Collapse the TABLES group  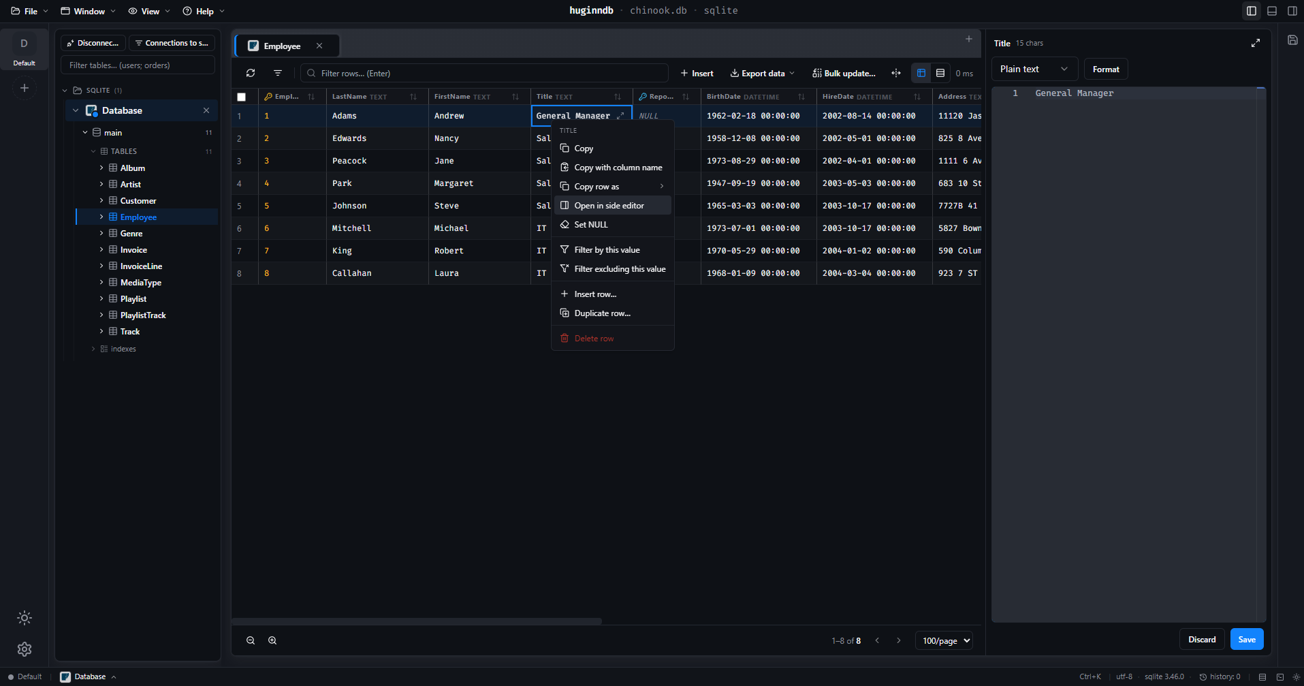coord(93,151)
